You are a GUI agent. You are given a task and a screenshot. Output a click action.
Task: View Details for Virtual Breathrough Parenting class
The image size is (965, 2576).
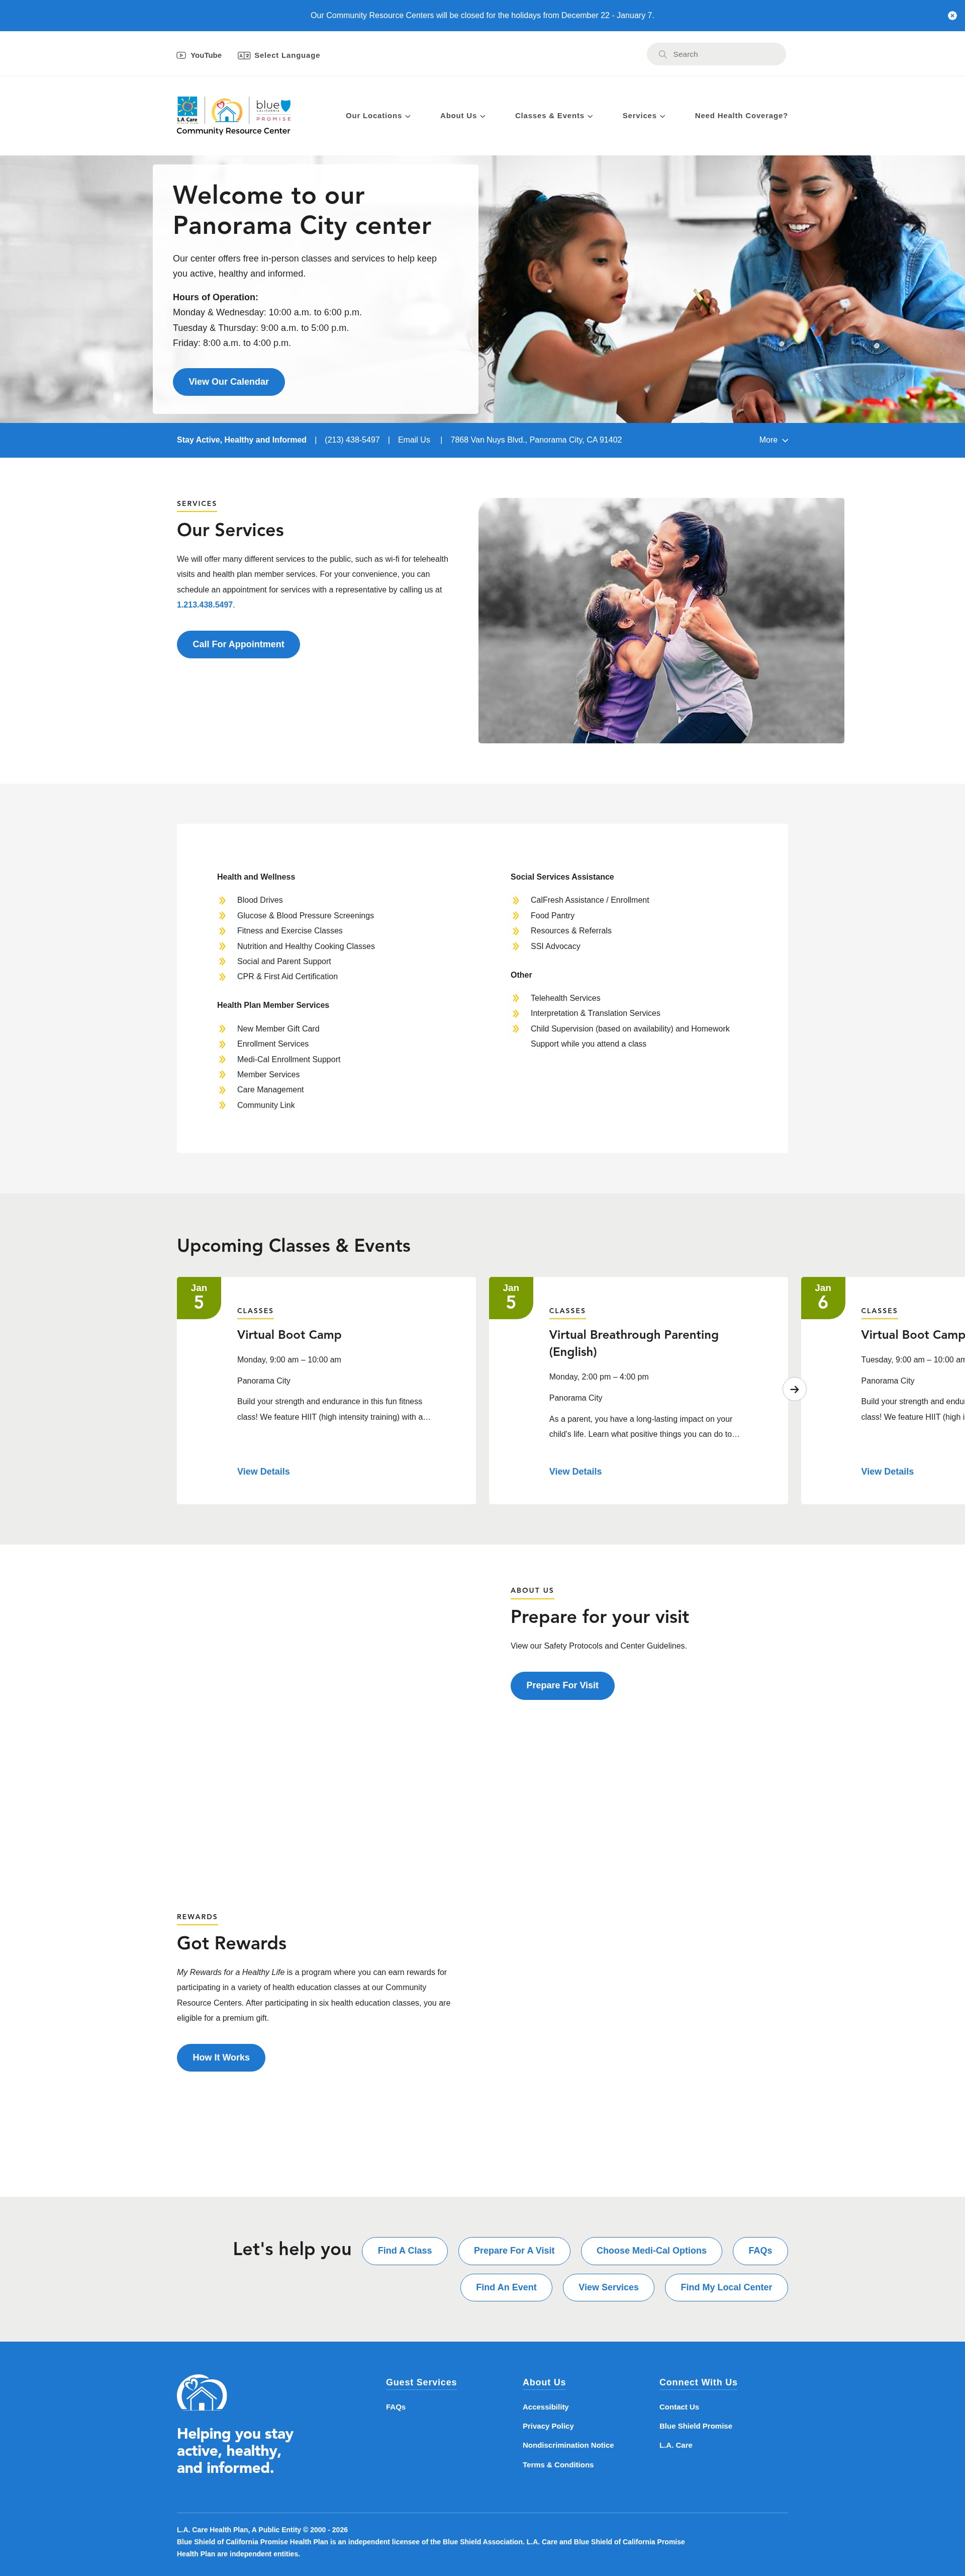tap(575, 1472)
